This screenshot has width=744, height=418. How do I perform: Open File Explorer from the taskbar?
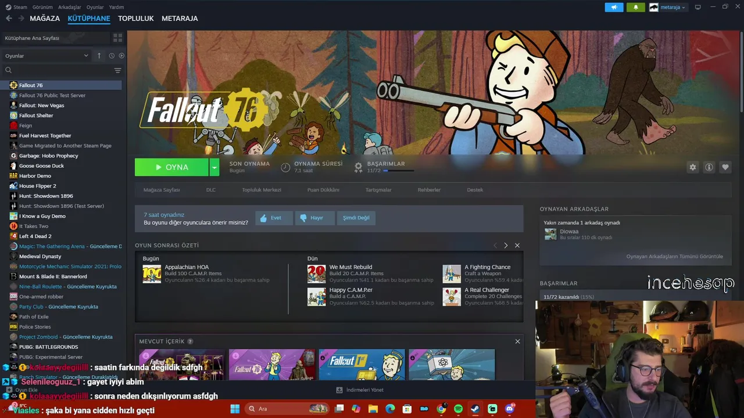pyautogui.click(x=373, y=409)
